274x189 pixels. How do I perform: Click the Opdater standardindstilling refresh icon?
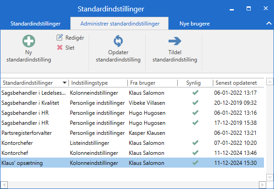point(118,42)
